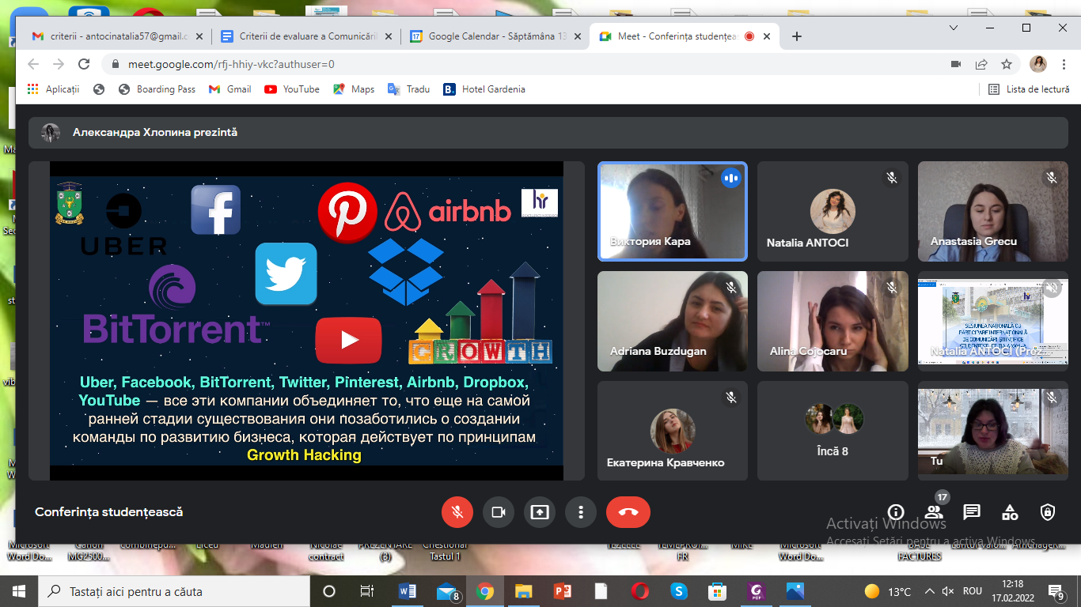Open the meeting details info icon
1081x607 pixels.
point(896,512)
